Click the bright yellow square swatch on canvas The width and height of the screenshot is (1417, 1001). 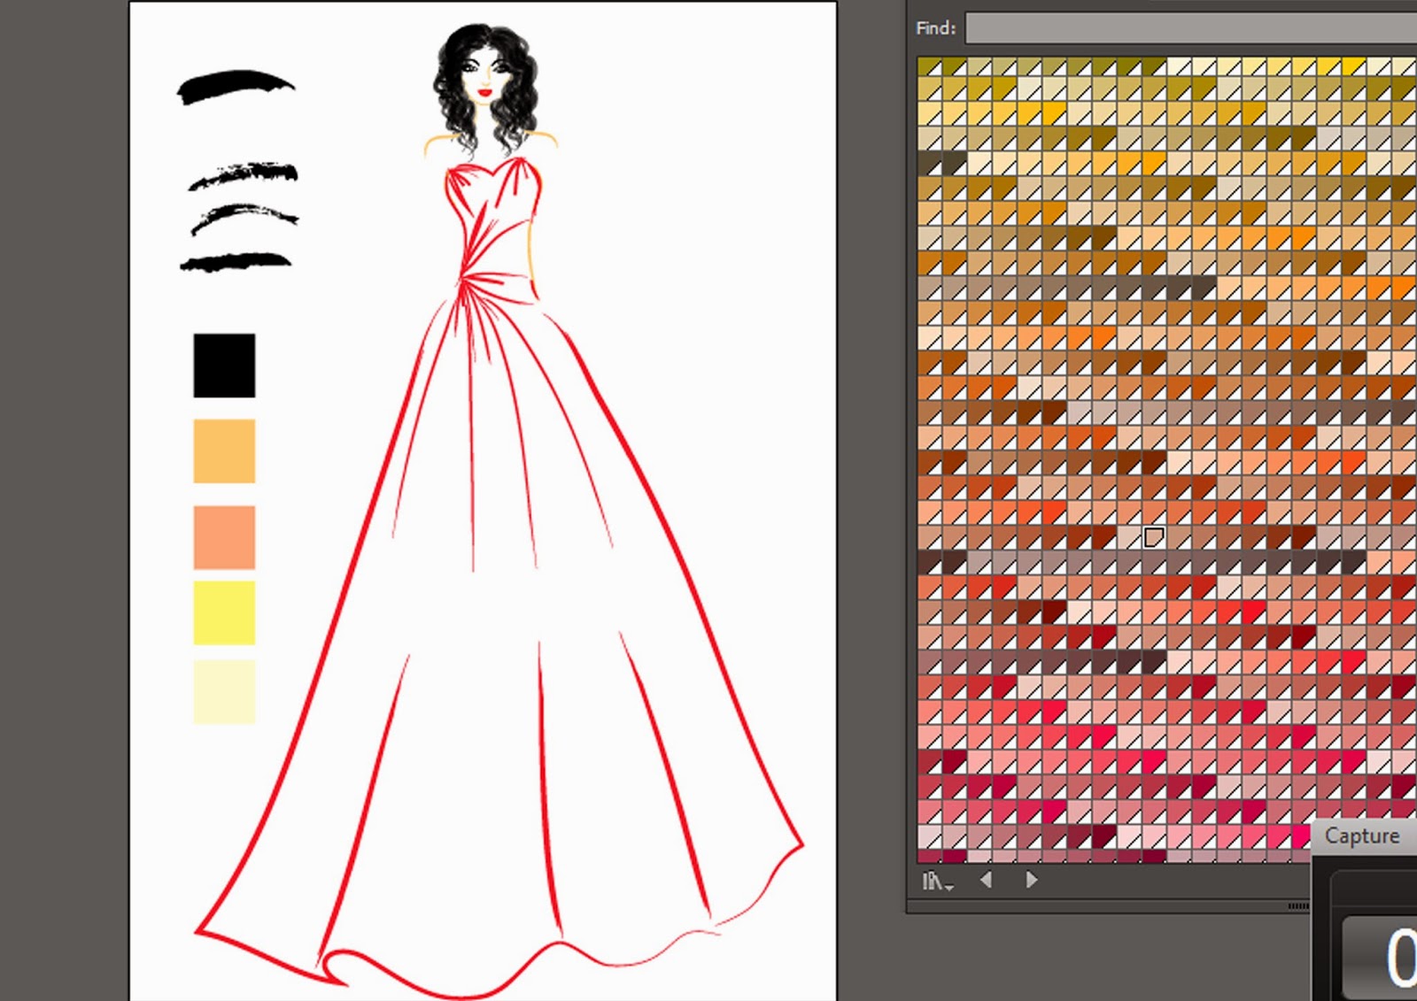(224, 611)
